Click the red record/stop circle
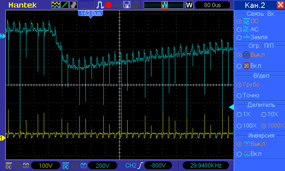 [108, 5]
